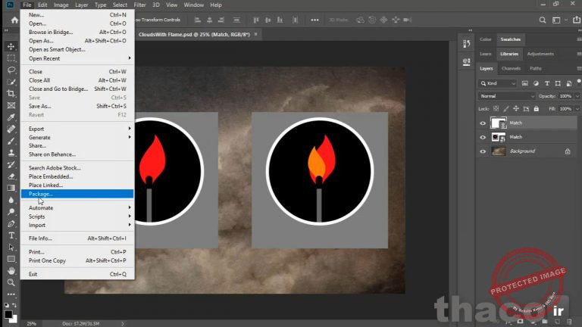This screenshot has height=327, width=582.
Task: Select the Move tool
Action: pyautogui.click(x=11, y=46)
